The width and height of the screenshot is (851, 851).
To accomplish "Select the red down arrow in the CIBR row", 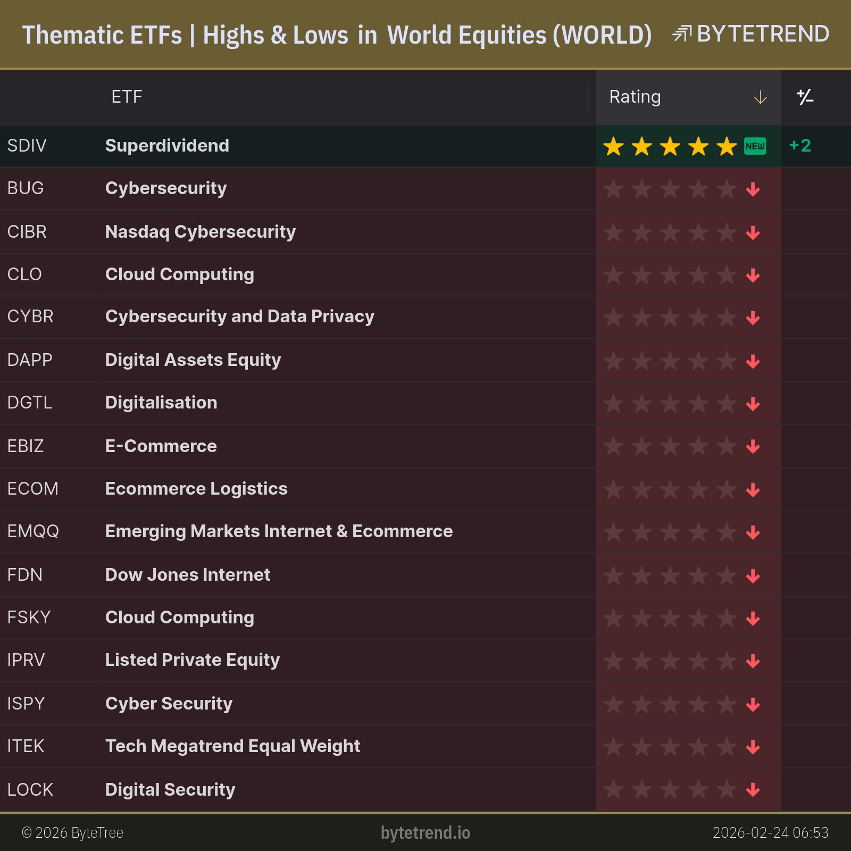I will pyautogui.click(x=753, y=233).
